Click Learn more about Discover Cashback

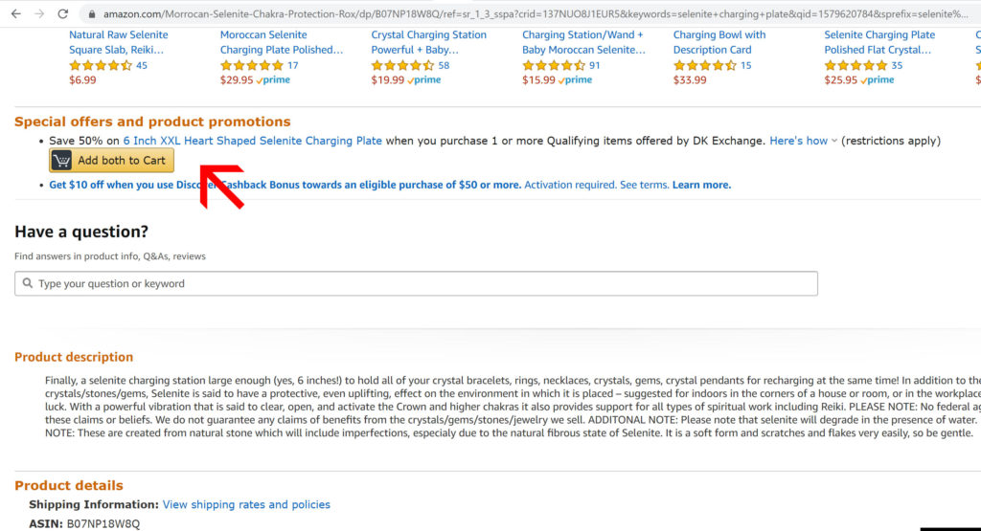coord(701,185)
